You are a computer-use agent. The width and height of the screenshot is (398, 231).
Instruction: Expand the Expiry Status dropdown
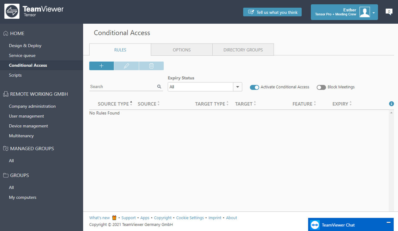coord(238,87)
